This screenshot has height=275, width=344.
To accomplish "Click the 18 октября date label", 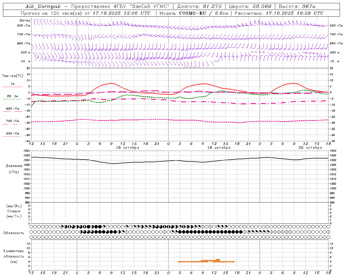I will coord(127,148).
